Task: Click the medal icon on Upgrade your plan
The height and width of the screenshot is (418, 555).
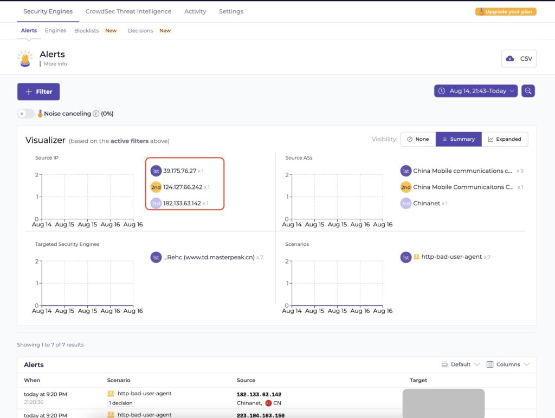Action: (481, 12)
